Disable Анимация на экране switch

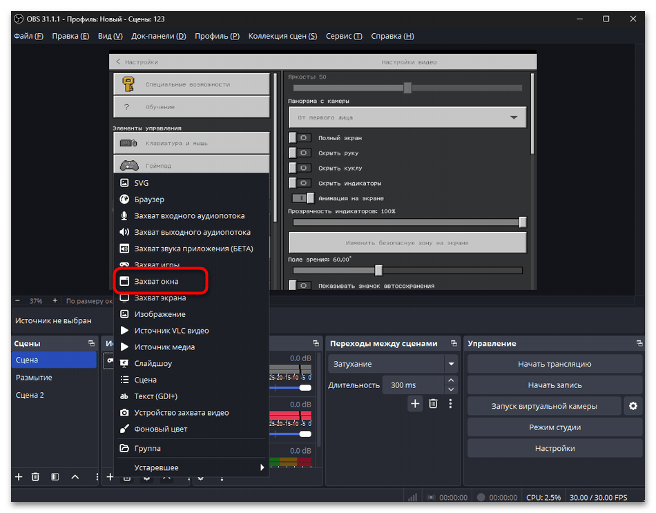coord(303,198)
